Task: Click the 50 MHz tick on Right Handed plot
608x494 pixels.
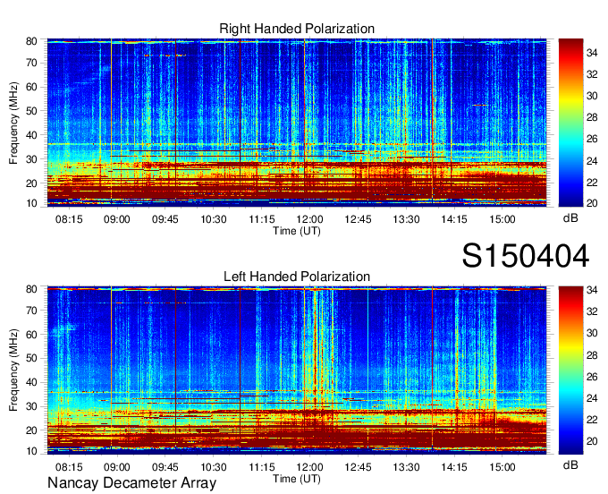Action: tap(31, 111)
